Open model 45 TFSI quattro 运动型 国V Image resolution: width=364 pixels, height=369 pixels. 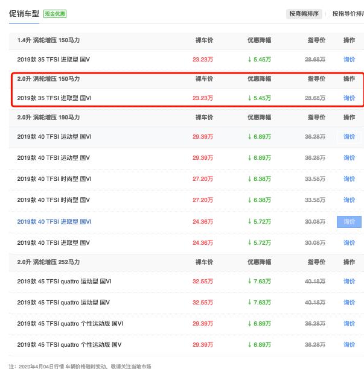pos(63,303)
